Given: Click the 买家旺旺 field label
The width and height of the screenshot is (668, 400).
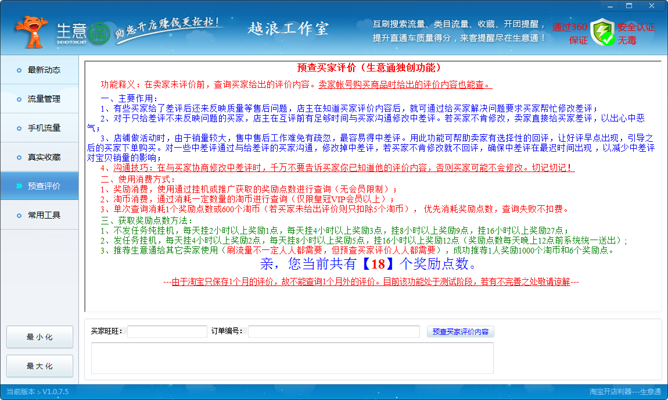Looking at the screenshot, I should [106, 331].
